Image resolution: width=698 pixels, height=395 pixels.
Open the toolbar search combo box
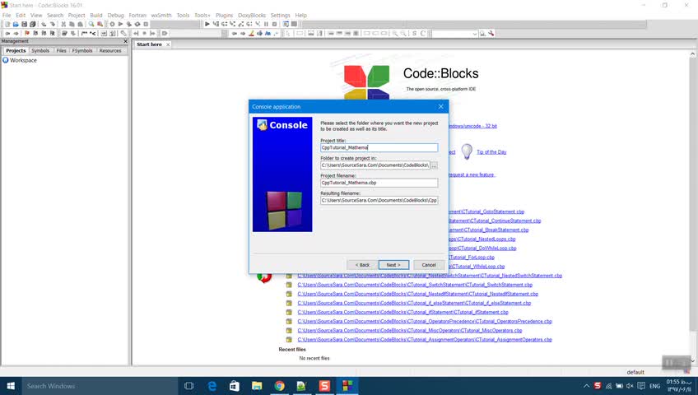point(454,34)
